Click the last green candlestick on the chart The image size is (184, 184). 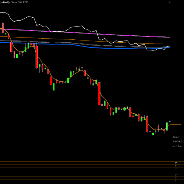point(170,121)
